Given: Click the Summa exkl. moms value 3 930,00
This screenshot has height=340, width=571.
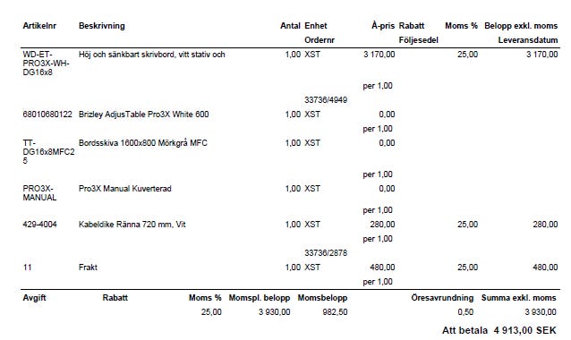Looking at the screenshot, I should tap(541, 312).
